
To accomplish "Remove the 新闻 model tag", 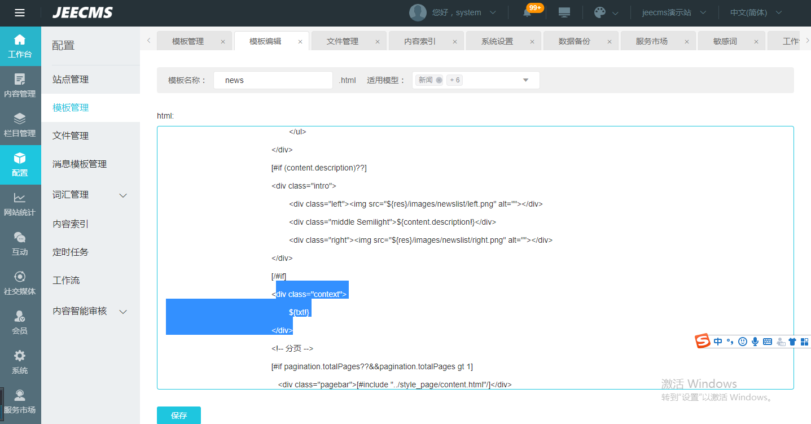I will click(x=439, y=80).
